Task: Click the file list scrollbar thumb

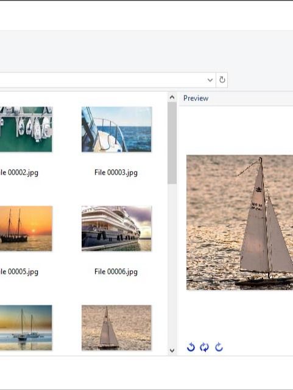Action: click(172, 143)
